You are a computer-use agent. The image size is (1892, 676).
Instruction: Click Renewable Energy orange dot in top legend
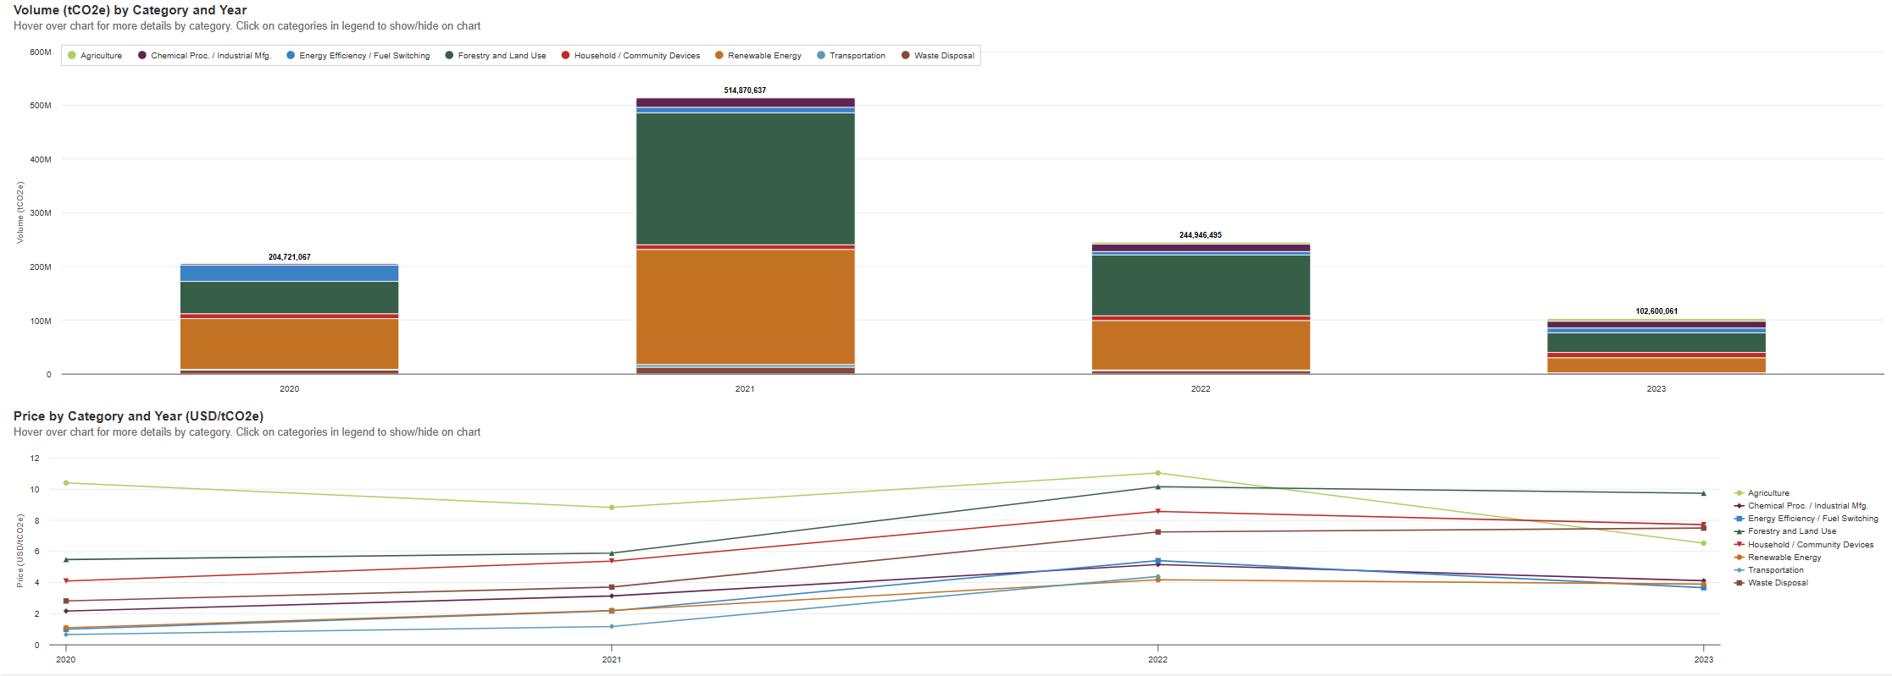(x=719, y=56)
